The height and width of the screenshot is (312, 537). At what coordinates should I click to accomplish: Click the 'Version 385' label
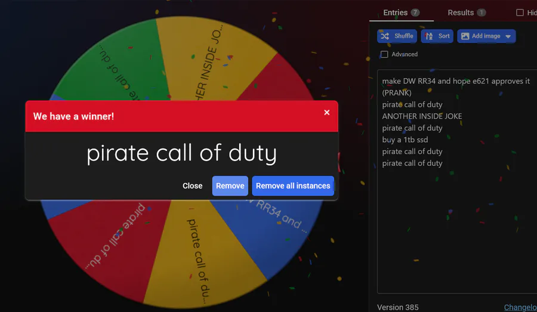[397, 307]
